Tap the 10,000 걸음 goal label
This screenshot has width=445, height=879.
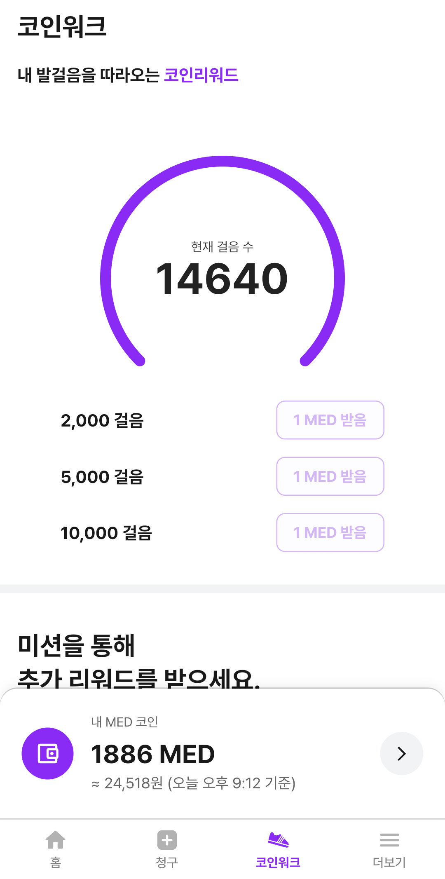[106, 533]
